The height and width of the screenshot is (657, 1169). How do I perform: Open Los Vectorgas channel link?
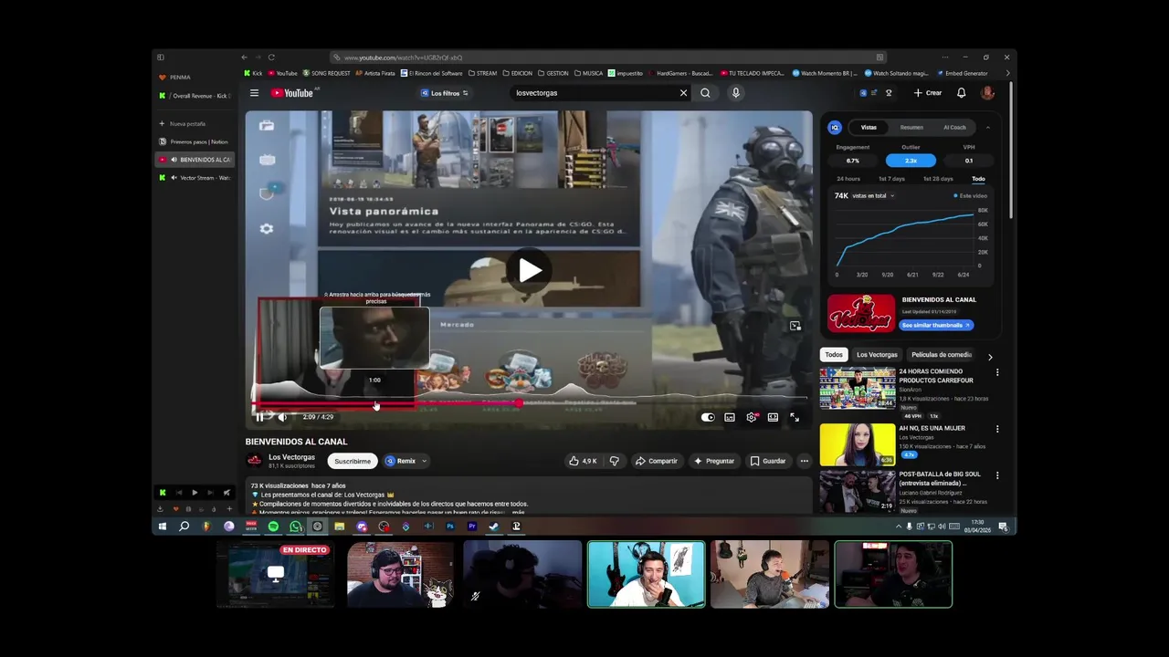coord(291,457)
